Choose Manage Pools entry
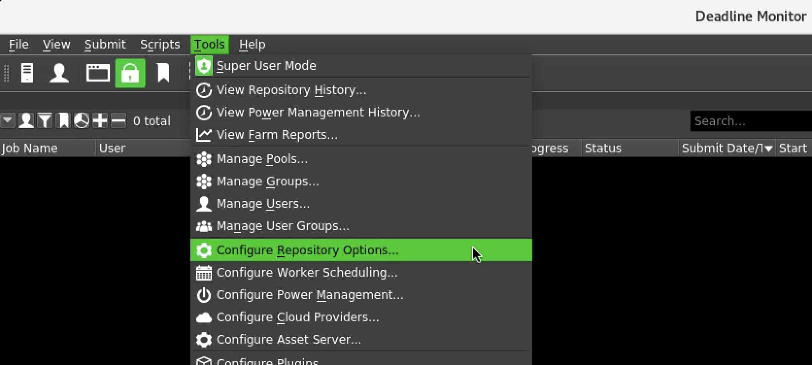This screenshot has width=812, height=365. pyautogui.click(x=361, y=159)
